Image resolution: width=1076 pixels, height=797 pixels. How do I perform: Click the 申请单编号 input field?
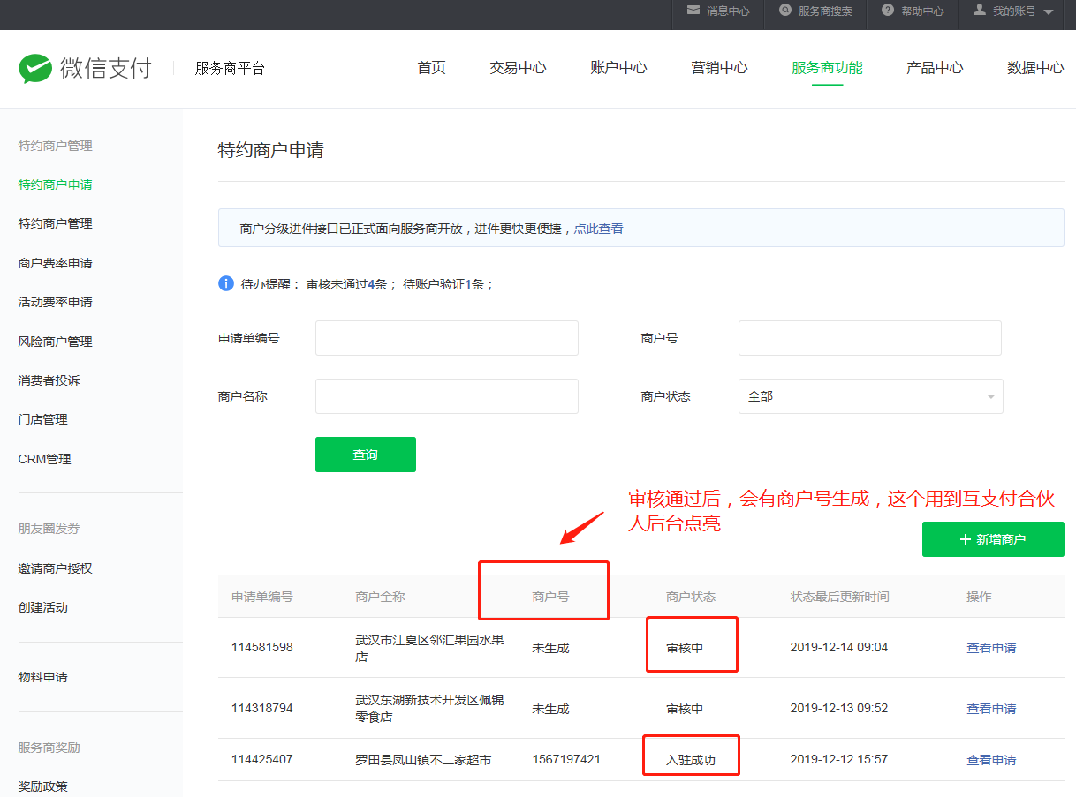447,338
